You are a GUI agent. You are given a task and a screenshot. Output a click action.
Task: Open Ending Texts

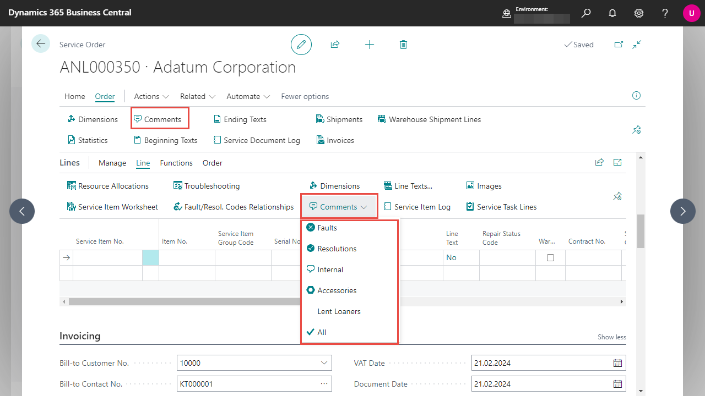coord(240,119)
